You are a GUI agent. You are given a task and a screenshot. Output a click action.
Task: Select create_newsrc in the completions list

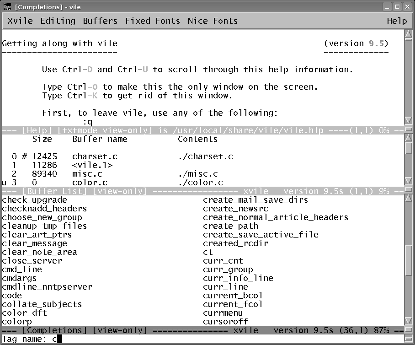(x=235, y=209)
